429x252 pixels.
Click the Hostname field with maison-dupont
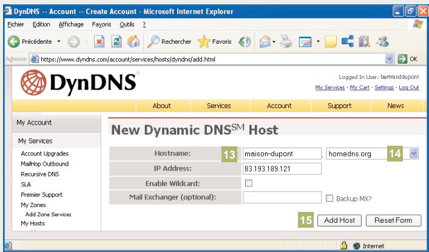pos(282,154)
